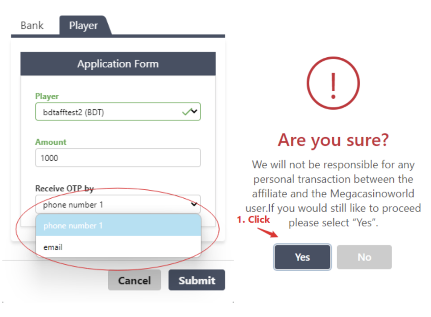The height and width of the screenshot is (317, 431).
Task: Confirm by pressing the Yes button
Action: click(x=302, y=257)
